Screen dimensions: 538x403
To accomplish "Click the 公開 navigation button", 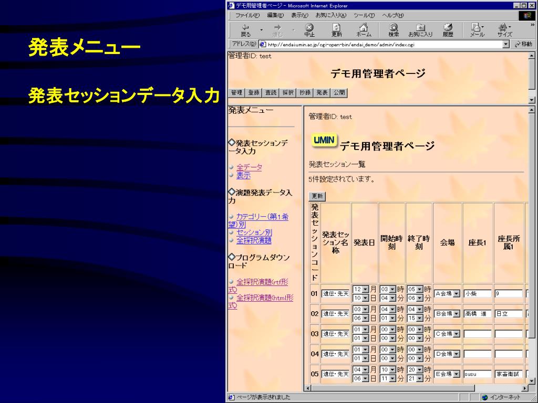I will pyautogui.click(x=339, y=92).
